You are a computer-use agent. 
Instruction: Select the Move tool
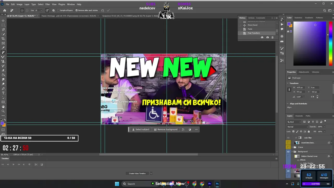point(3,21)
